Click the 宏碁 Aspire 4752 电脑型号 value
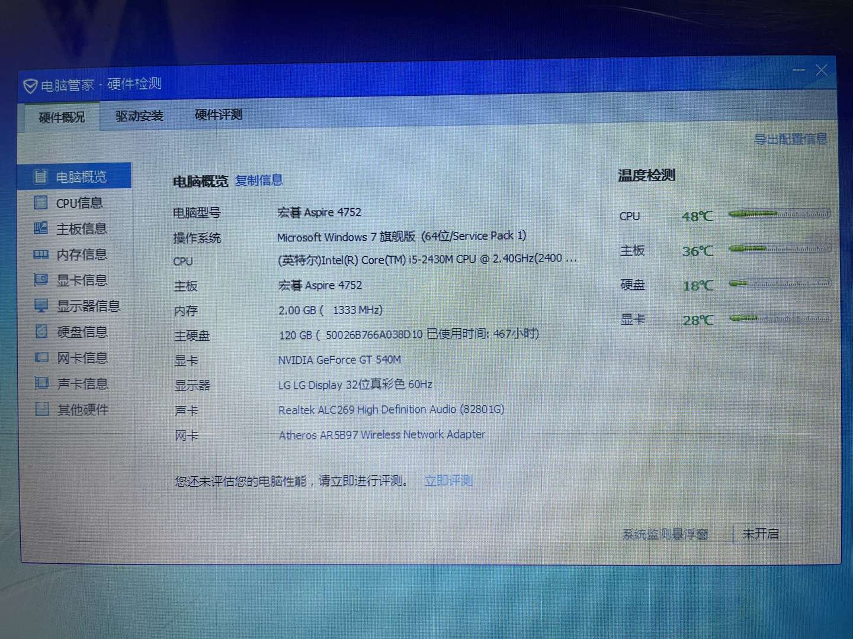 (x=319, y=212)
